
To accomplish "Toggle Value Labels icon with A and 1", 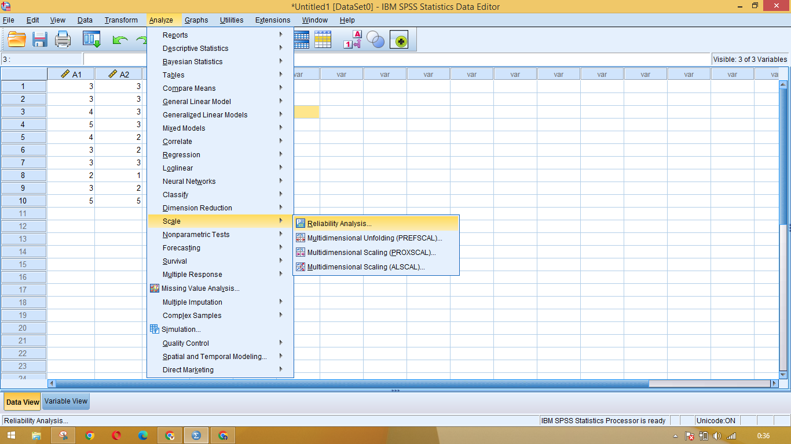I will 353,40.
